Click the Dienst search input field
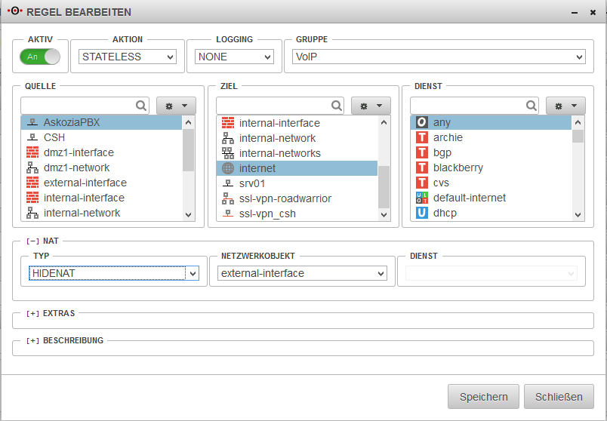Screen dimensions: 607x421 point(468,106)
